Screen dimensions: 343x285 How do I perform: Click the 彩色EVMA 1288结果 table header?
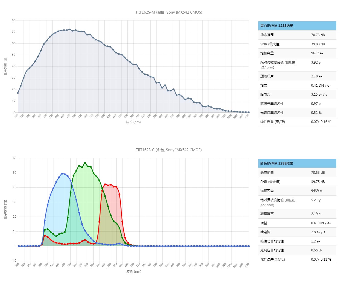tap(276, 163)
